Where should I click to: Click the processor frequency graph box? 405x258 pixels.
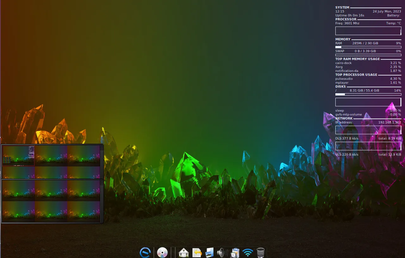click(368, 31)
